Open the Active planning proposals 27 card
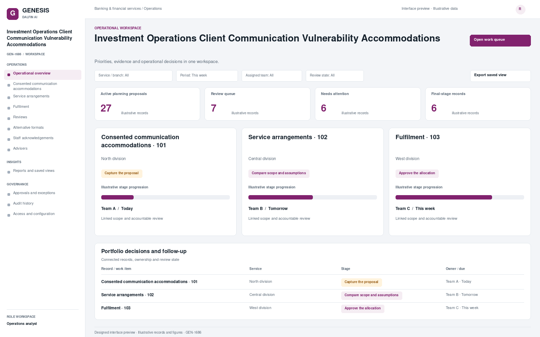 [147, 104]
